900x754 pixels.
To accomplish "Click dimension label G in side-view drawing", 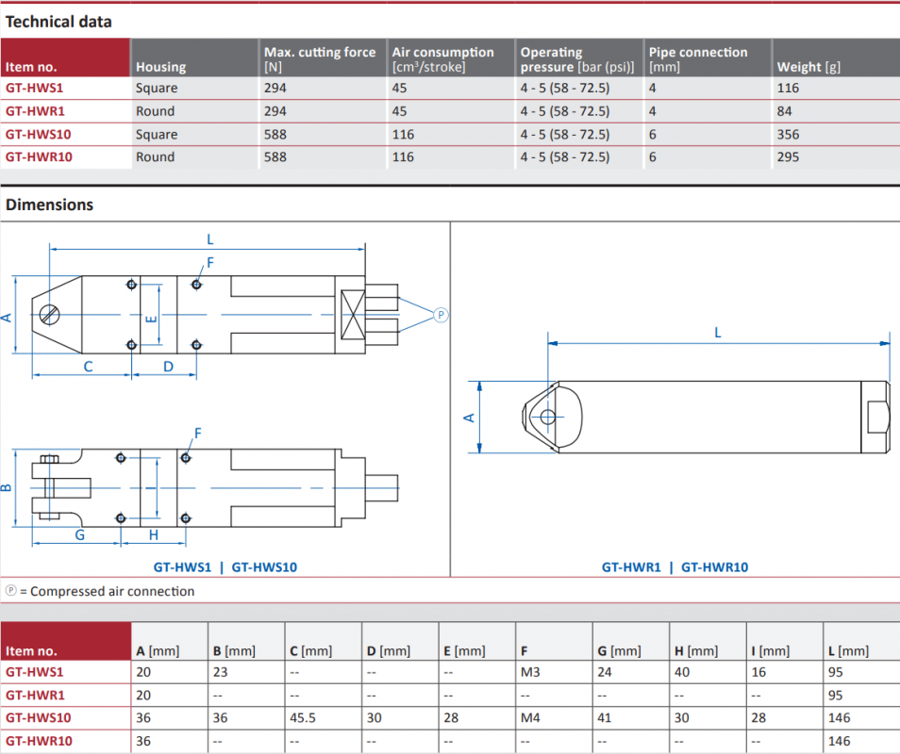I will click(80, 535).
